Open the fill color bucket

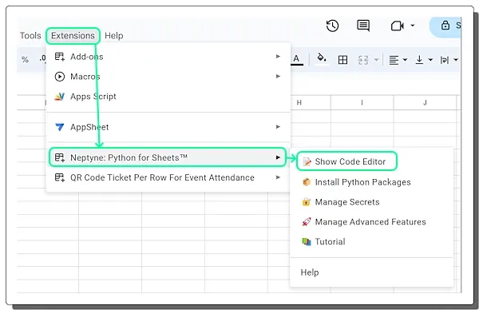[x=322, y=59]
